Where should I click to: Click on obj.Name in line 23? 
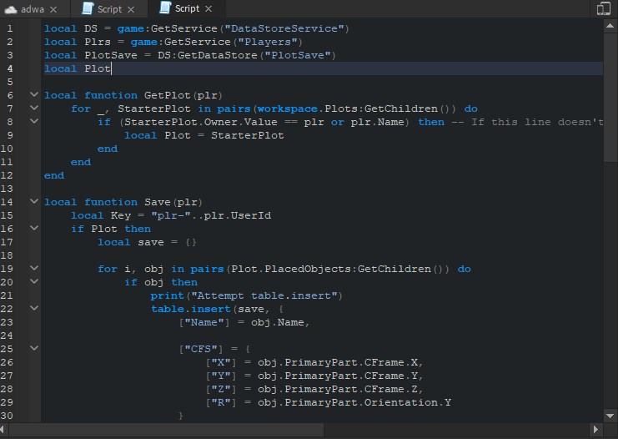point(278,323)
